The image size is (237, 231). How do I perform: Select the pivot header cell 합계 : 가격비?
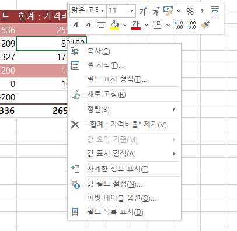click(x=42, y=16)
